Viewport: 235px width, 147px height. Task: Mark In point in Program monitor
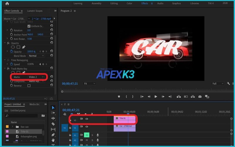click(x=126, y=97)
